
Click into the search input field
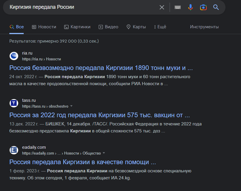(x=82, y=7)
